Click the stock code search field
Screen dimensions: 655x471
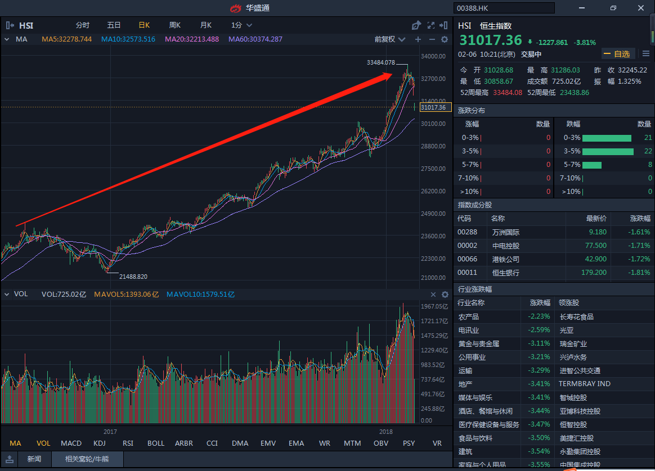(x=504, y=8)
